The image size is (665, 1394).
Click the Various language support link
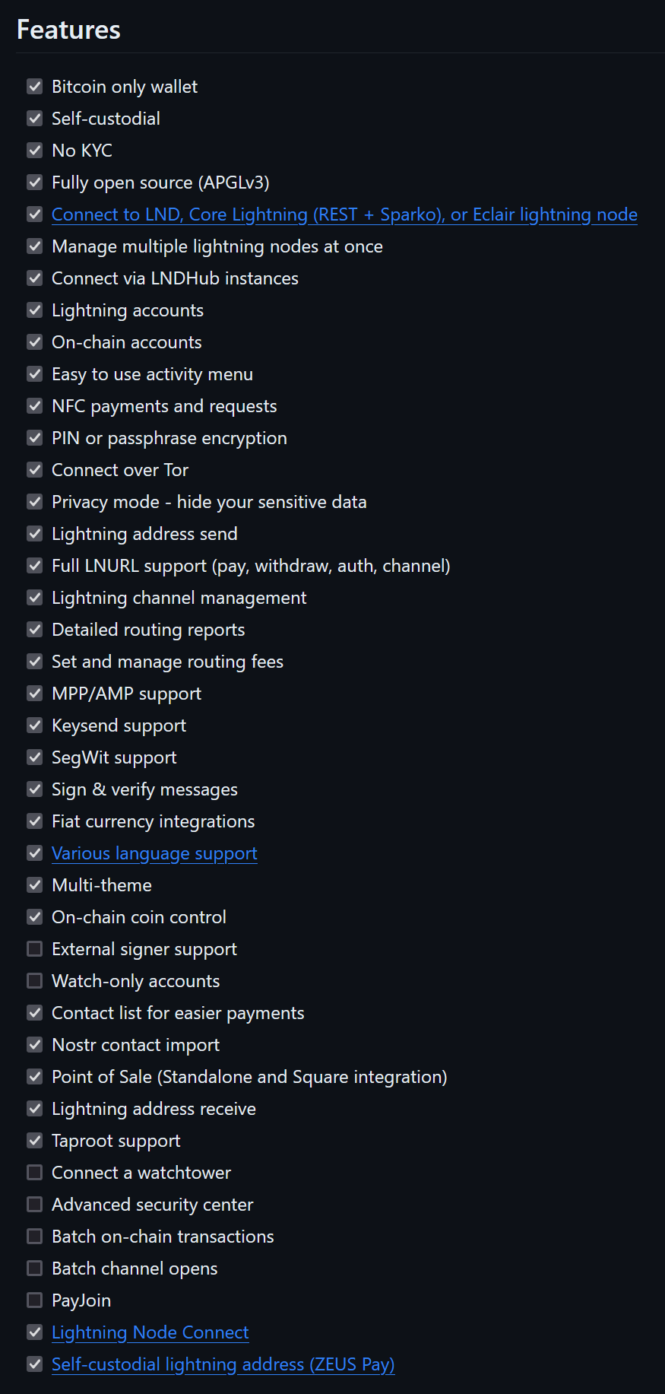(154, 853)
